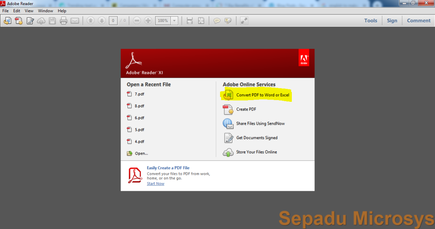The image size is (435, 229).
Task: Click the Email envelope toolbar icon
Action: (75, 21)
